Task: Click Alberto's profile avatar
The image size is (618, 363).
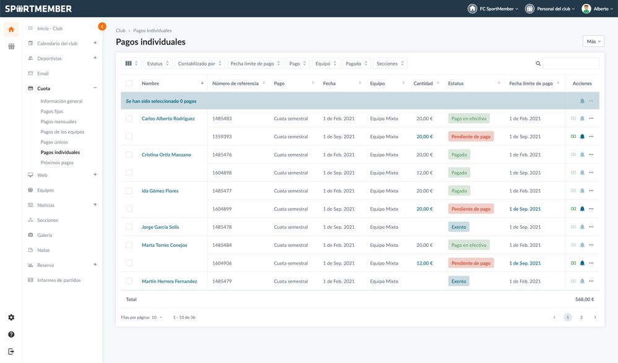Action: [x=586, y=9]
